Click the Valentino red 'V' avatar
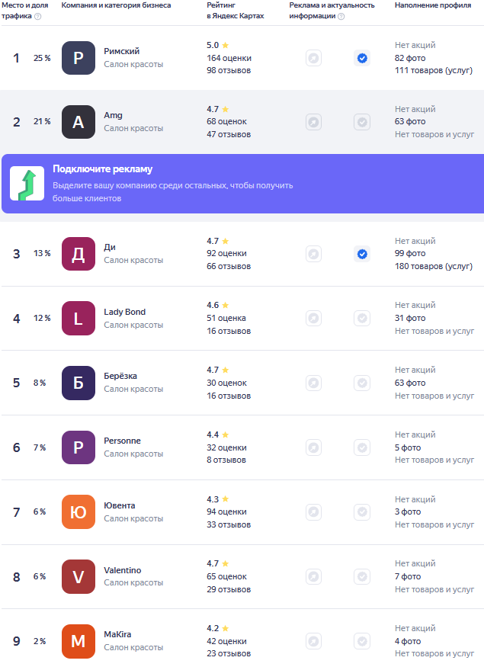 [79, 576]
